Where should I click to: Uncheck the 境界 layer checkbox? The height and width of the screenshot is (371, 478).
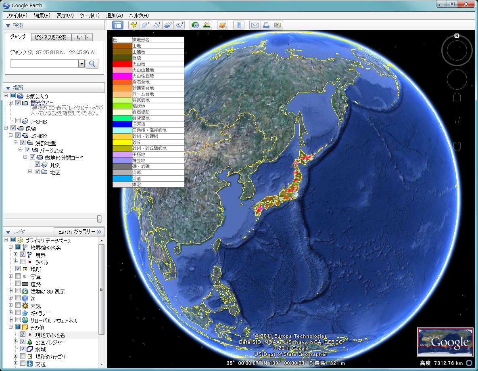(x=23, y=254)
